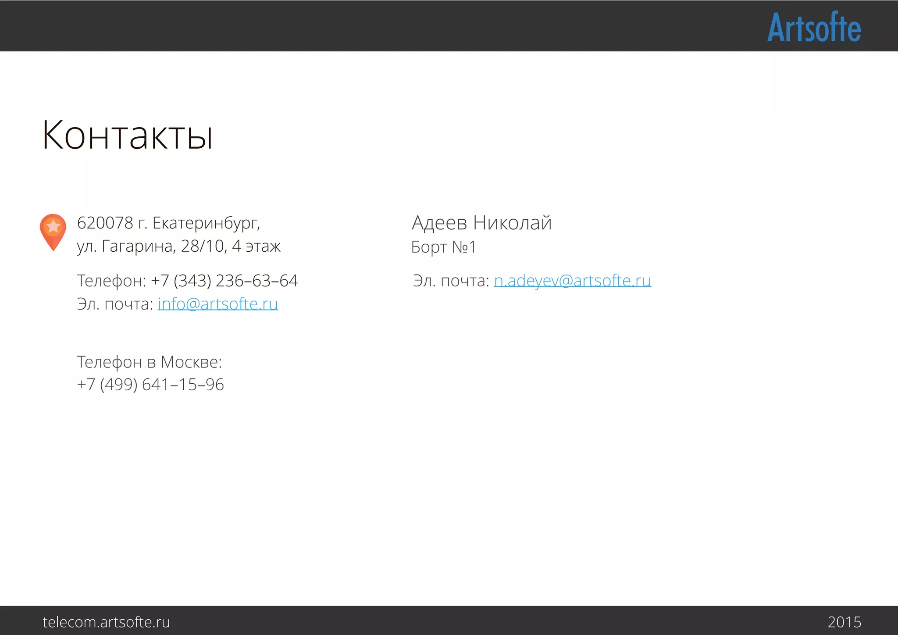Click the telecom.artsofte.ru footer text
This screenshot has height=635, width=898.
pyautogui.click(x=106, y=622)
